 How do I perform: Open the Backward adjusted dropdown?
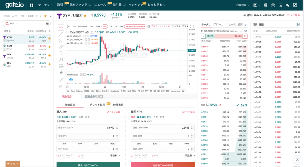point(135,26)
